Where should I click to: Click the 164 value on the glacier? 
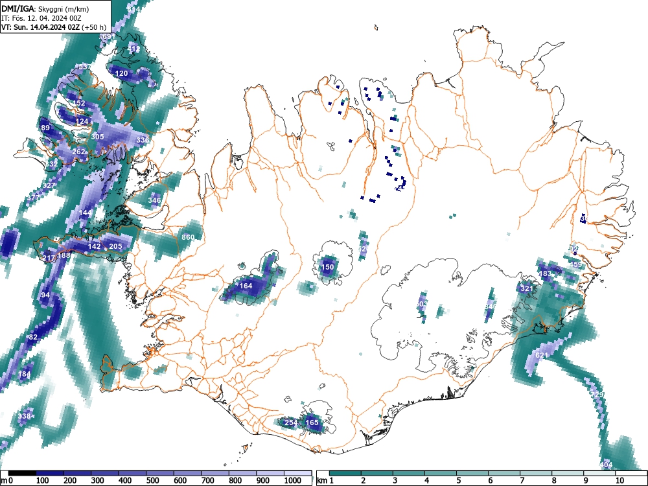point(246,286)
